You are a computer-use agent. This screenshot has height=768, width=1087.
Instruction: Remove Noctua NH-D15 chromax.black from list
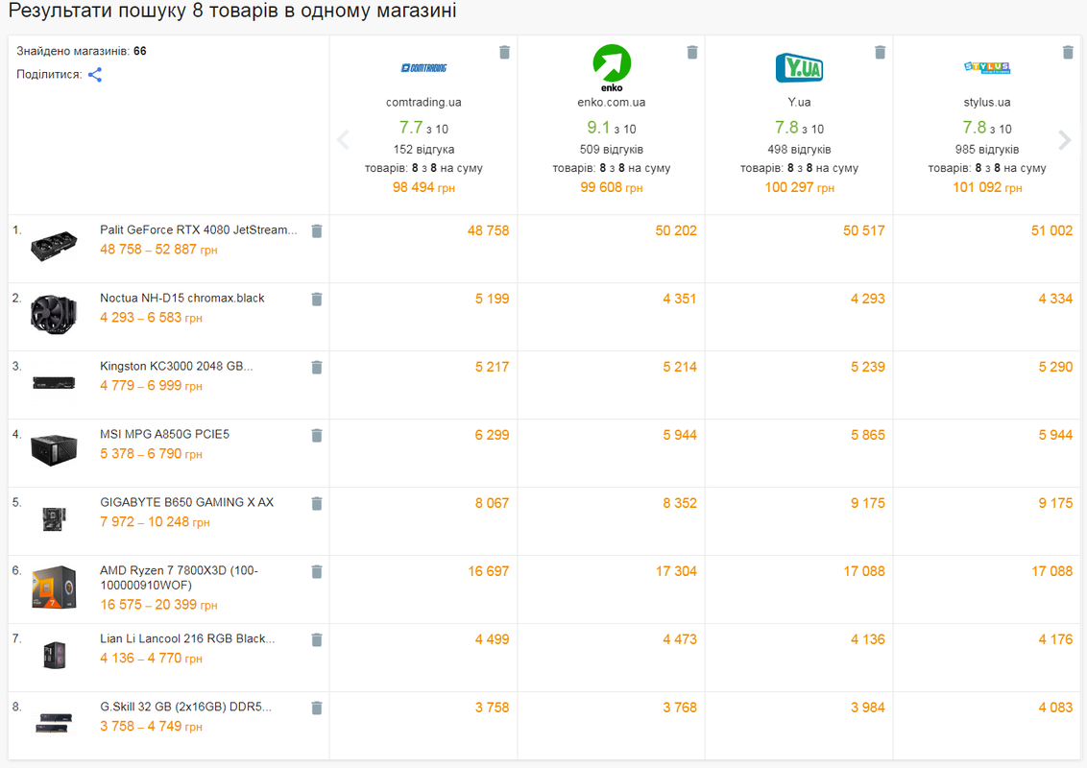point(317,299)
